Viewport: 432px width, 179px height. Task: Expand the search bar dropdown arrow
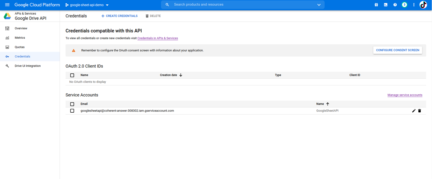(319, 5)
